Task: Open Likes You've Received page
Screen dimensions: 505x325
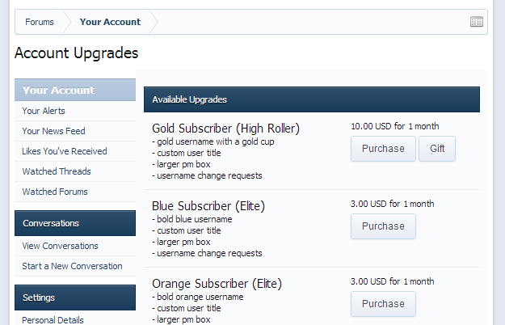Action: point(65,151)
